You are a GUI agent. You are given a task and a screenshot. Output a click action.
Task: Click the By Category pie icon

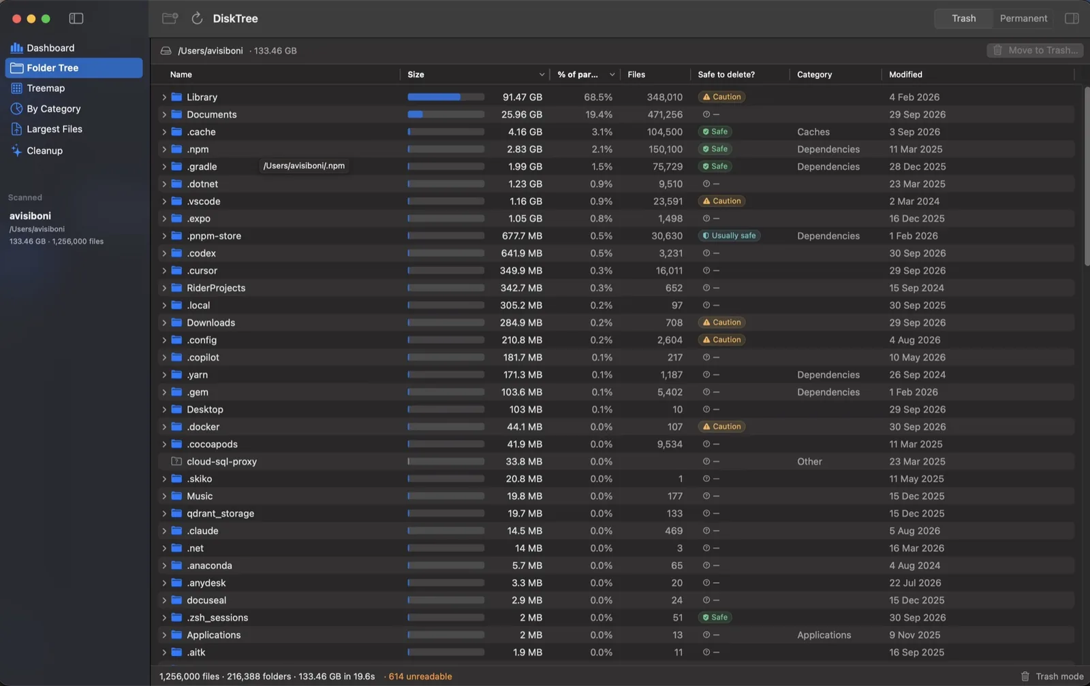[x=16, y=108]
